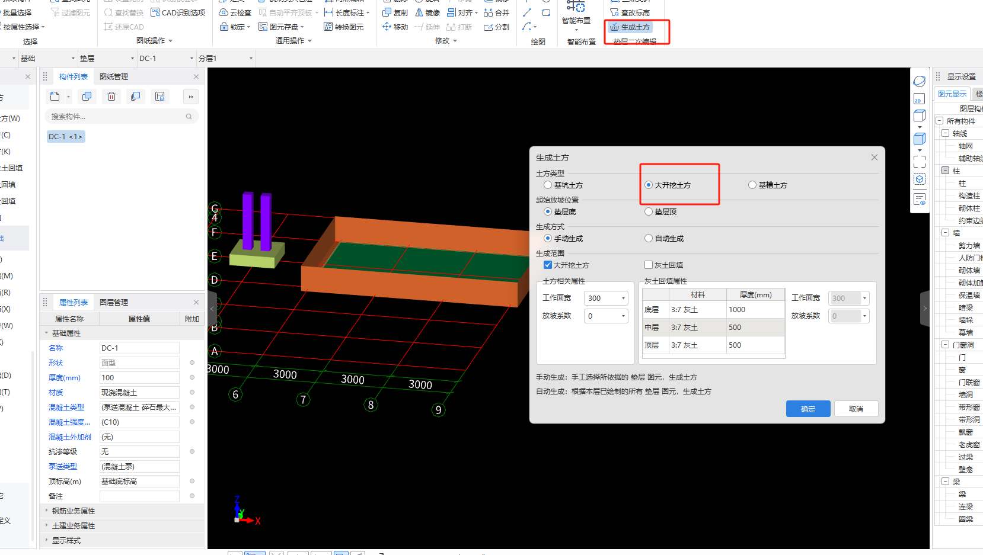Viewport: 983px width, 555px height.
Task: Check the 灰土回填 checkbox
Action: 649,265
